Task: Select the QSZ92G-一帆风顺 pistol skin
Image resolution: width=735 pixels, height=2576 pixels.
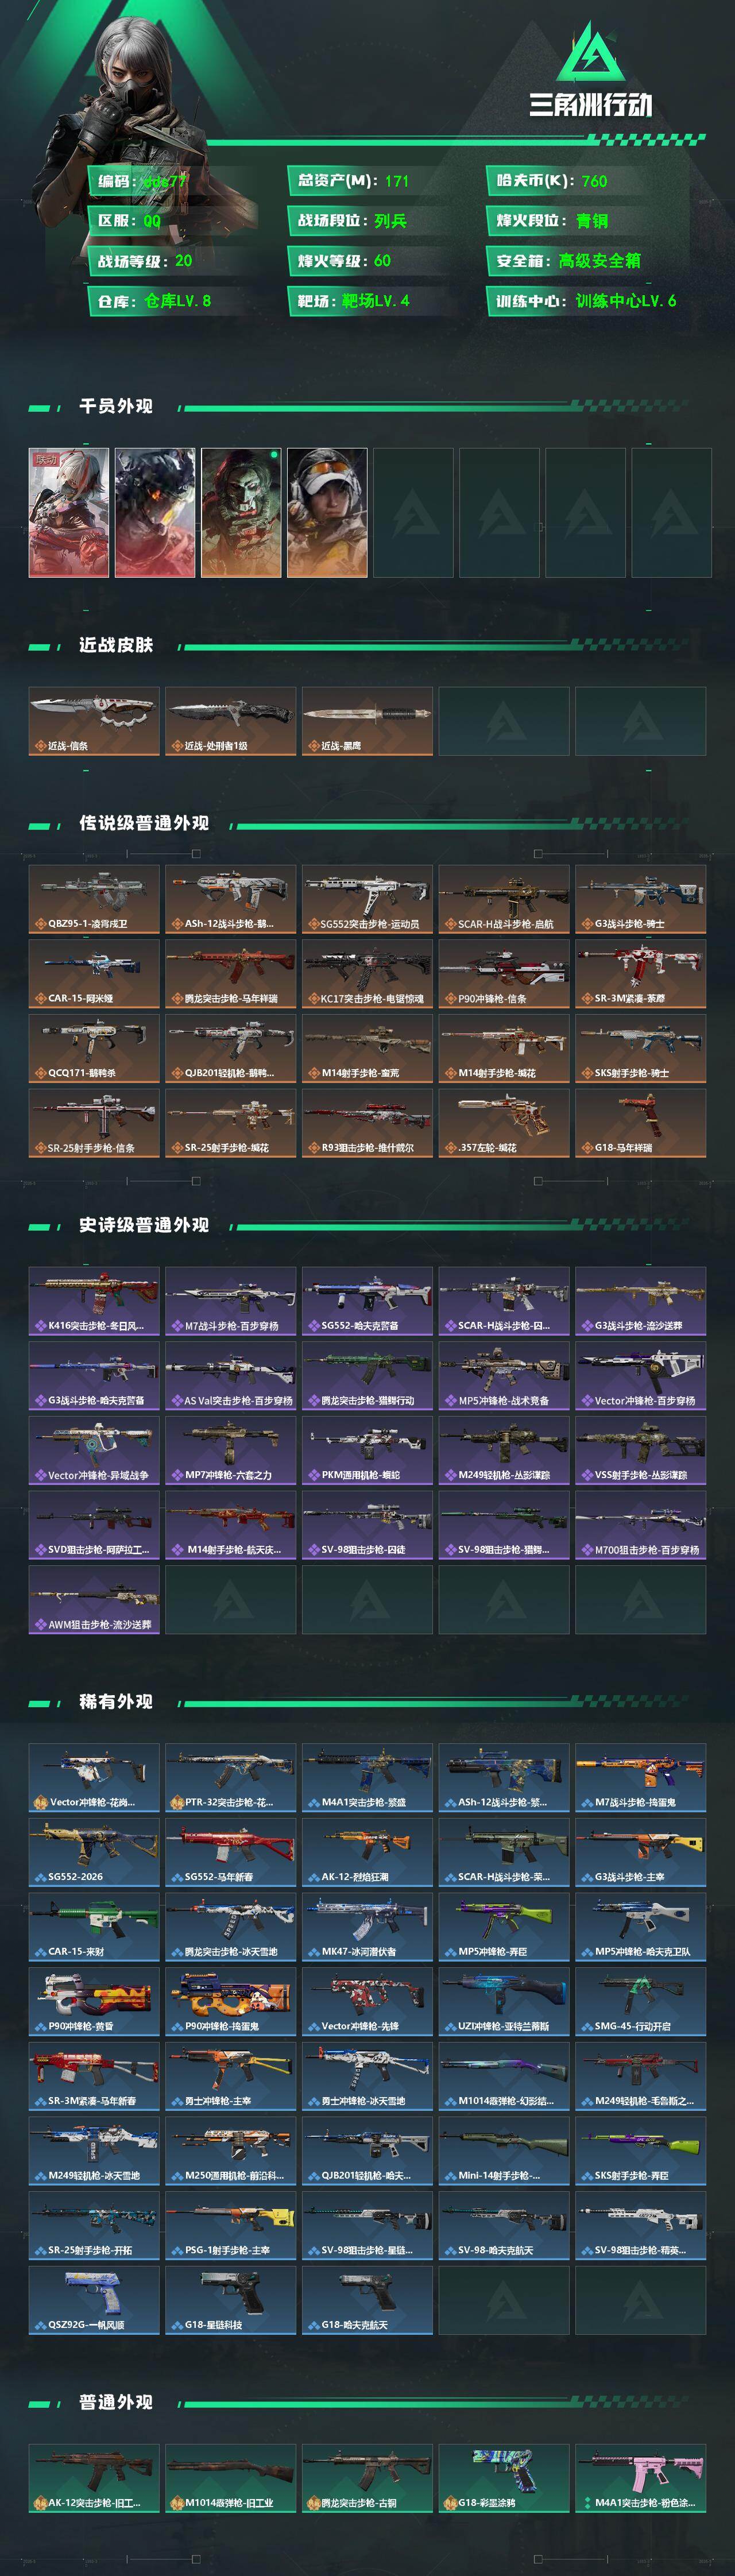Action: tap(94, 2300)
